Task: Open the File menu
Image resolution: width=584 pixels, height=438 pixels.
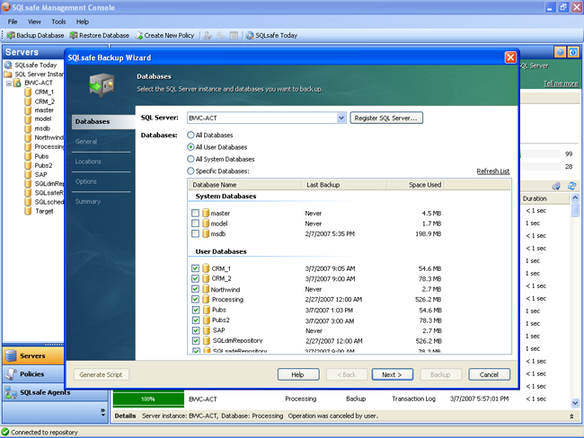Action: coord(13,22)
